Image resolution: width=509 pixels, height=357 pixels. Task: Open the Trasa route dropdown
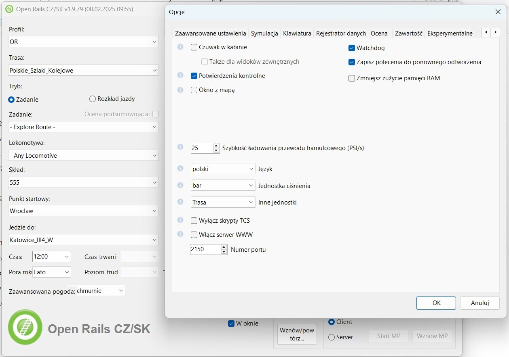coord(83,71)
